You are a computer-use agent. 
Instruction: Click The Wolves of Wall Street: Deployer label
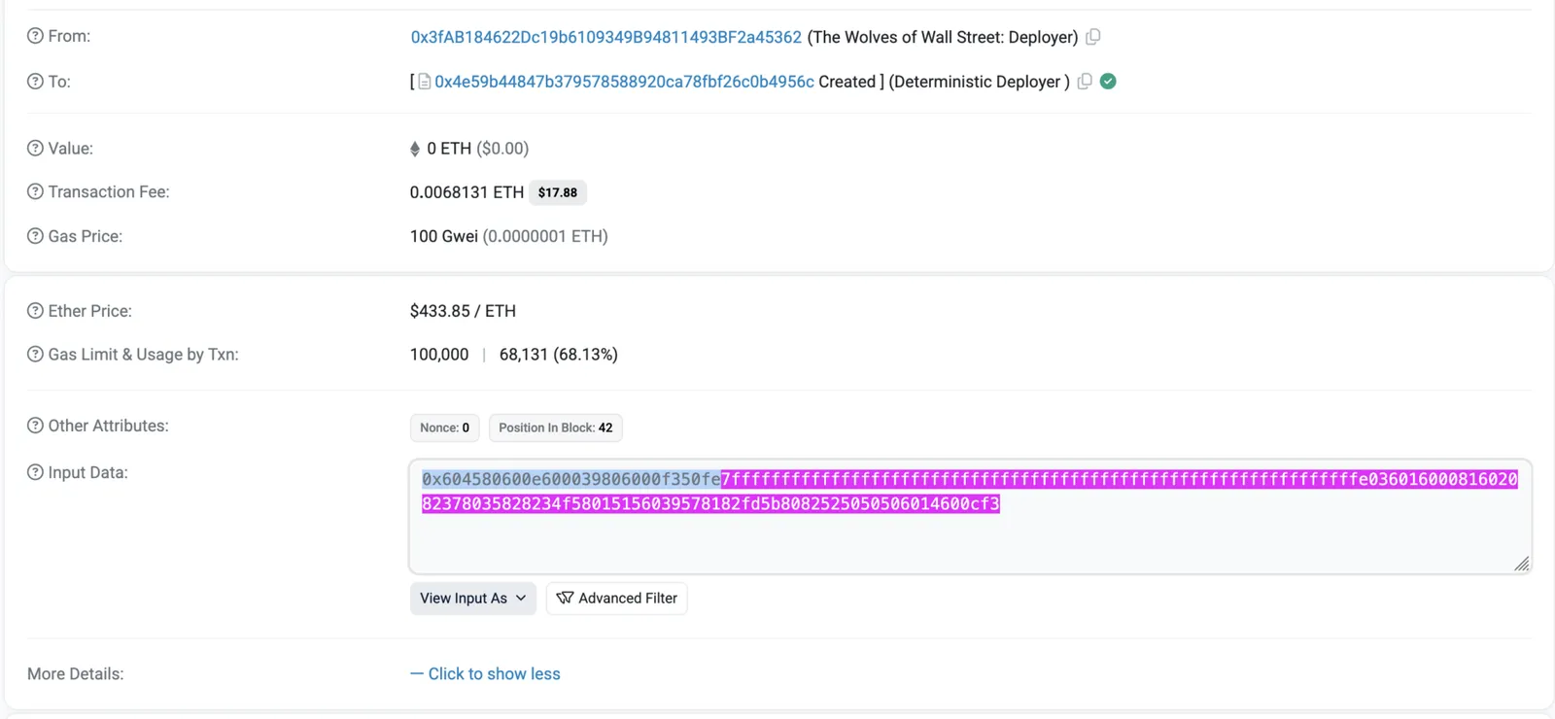943,37
